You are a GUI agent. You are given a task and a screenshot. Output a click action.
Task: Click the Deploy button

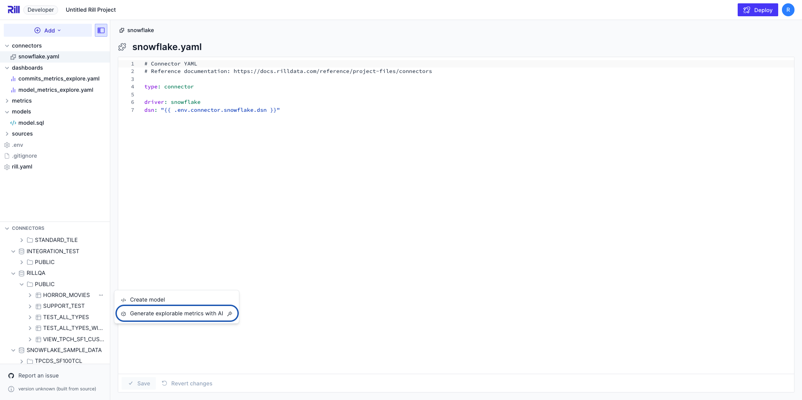[x=757, y=10]
